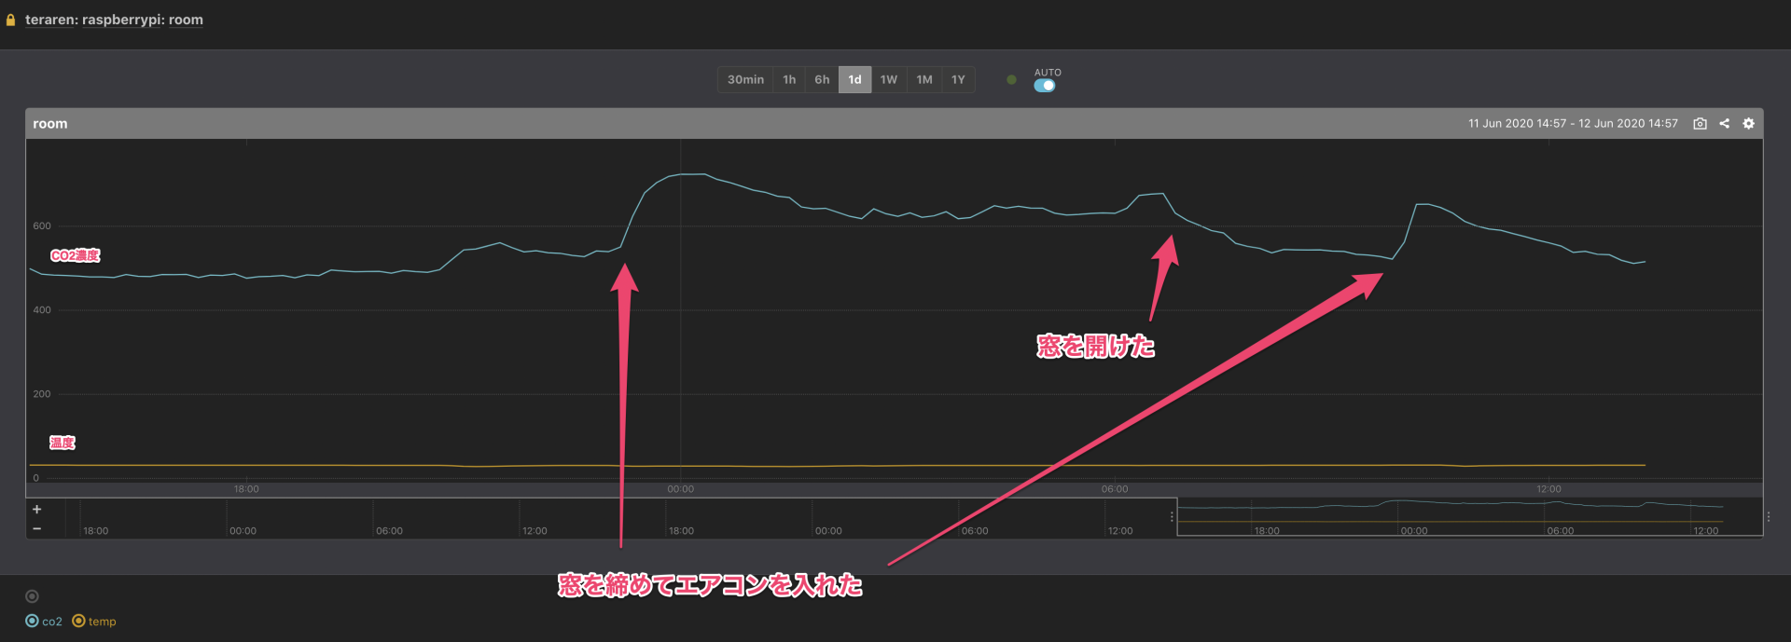This screenshot has height=642, width=1791.
Task: Toggle temp series visibility in legend
Action: [94, 622]
